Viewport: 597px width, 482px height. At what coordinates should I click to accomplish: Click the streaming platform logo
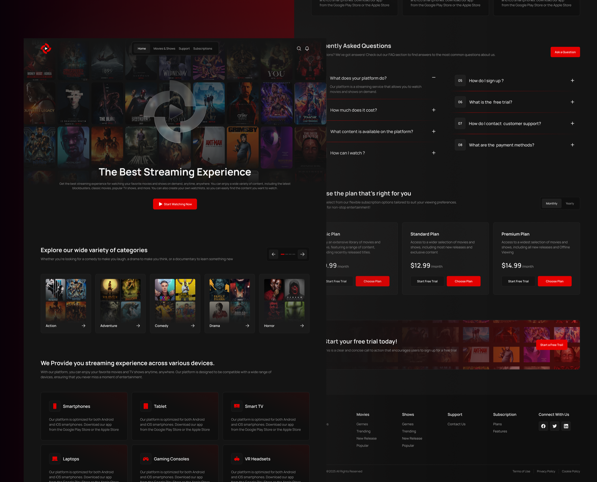tap(46, 49)
